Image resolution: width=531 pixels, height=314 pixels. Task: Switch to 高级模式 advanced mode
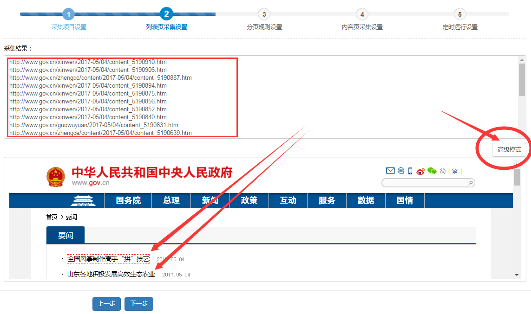click(509, 150)
